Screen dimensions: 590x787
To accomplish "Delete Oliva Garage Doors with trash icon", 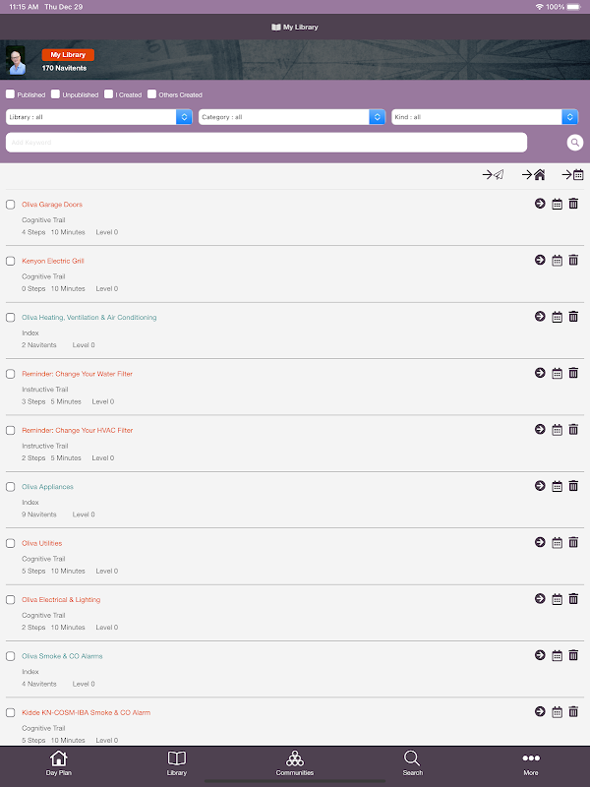I will coord(573,204).
